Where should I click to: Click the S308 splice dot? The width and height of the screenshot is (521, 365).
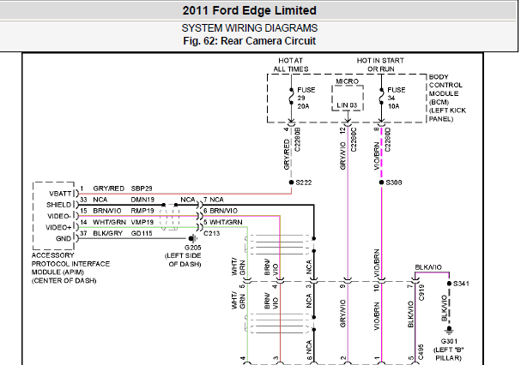coord(381,182)
